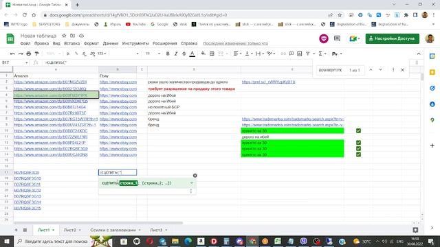The height and width of the screenshot is (247, 440).
Task: Open Google Meet call menu
Action: [355, 38]
